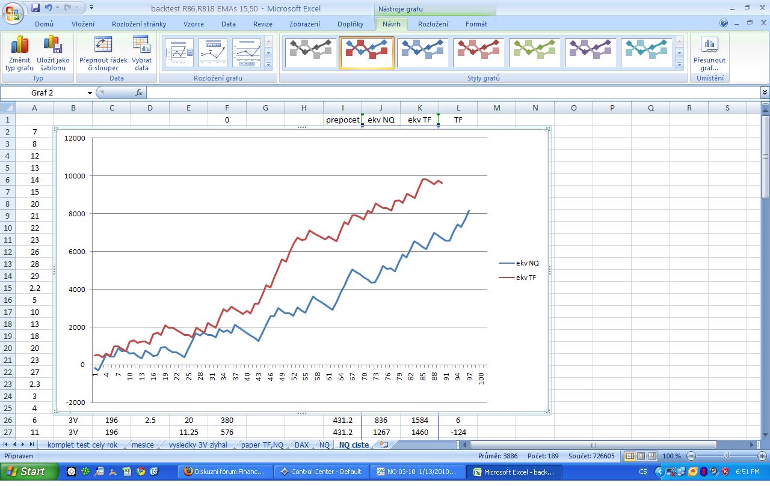This screenshot has height=486, width=770.
Task: Select the third chart layout thumbnail
Action: pos(247,53)
